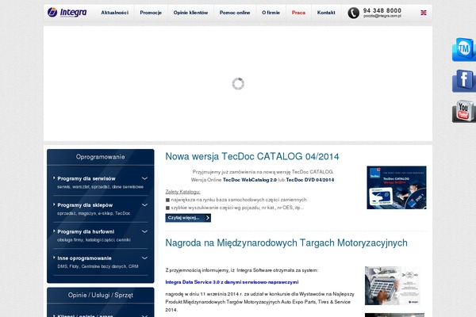Click the Oprogramowanie panel header
This screenshot has height=317, width=476.
101,157
